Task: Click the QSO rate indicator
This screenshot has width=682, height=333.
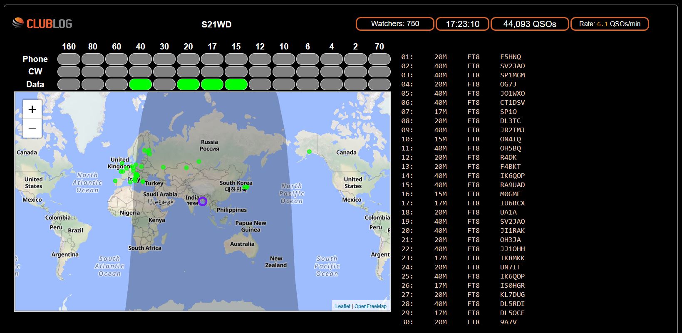Action: [609, 24]
